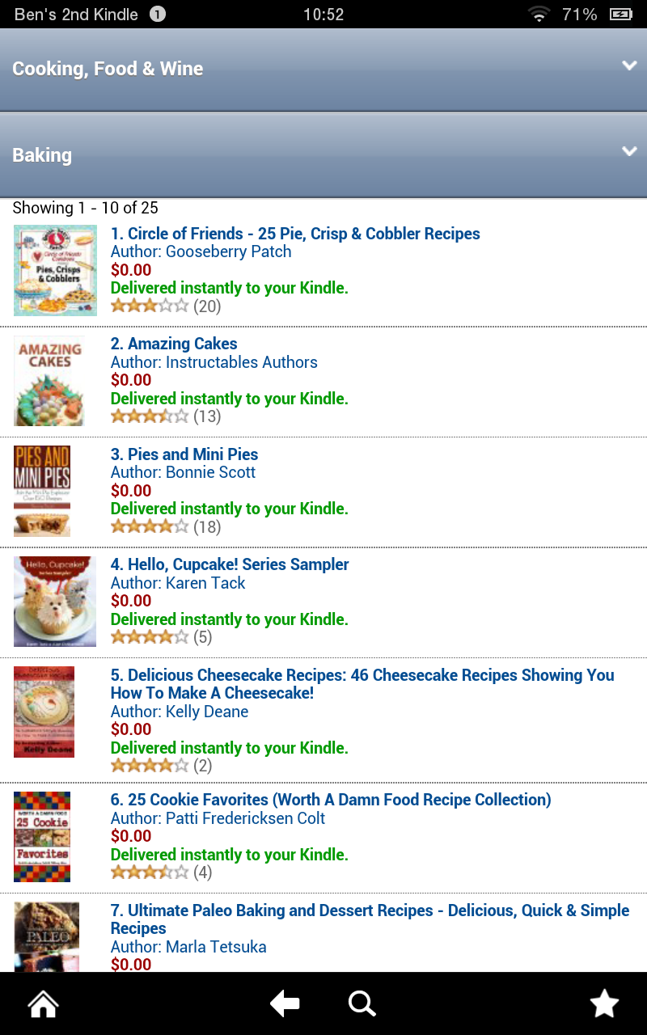This screenshot has height=1035, width=647.
Task: Tap the notification count badge
Action: tap(158, 15)
